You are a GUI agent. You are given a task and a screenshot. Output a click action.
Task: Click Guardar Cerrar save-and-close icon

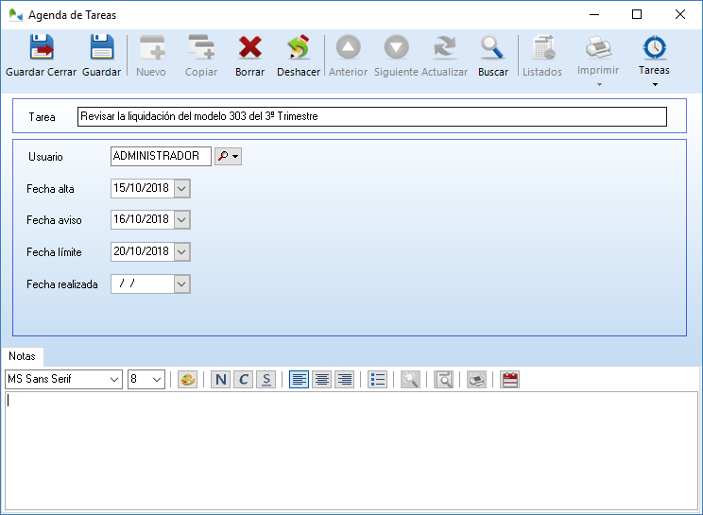42,47
